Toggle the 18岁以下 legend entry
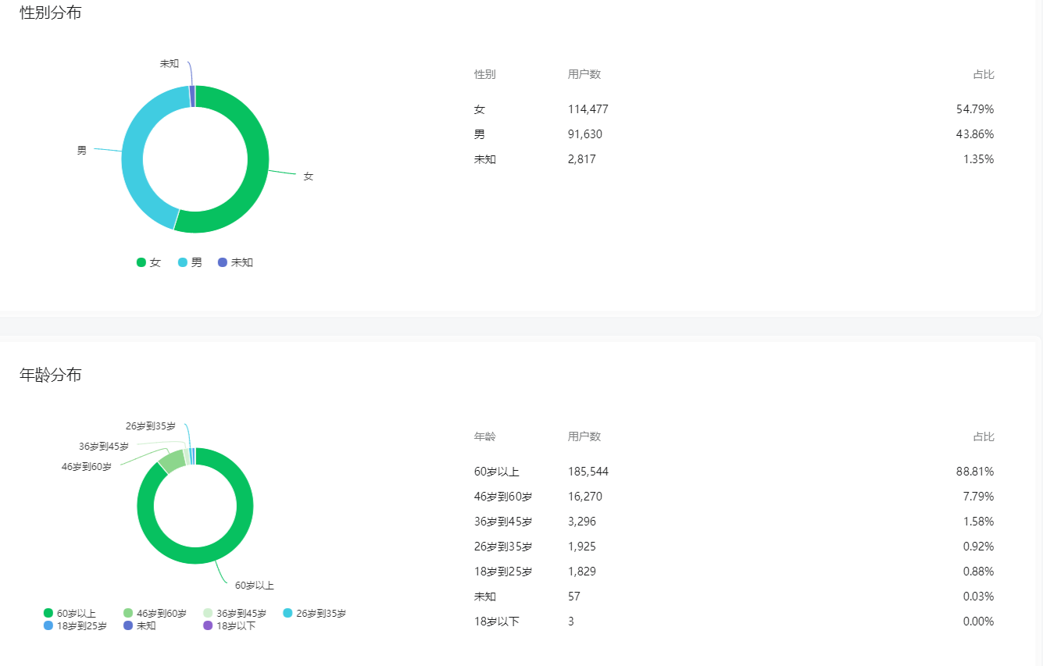This screenshot has height=666, width=1043. [x=229, y=625]
